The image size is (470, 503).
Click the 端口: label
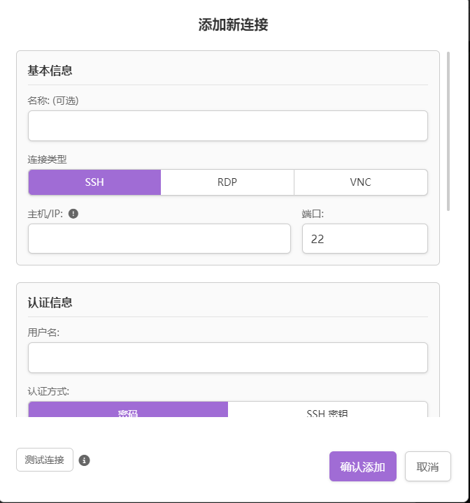pos(313,214)
